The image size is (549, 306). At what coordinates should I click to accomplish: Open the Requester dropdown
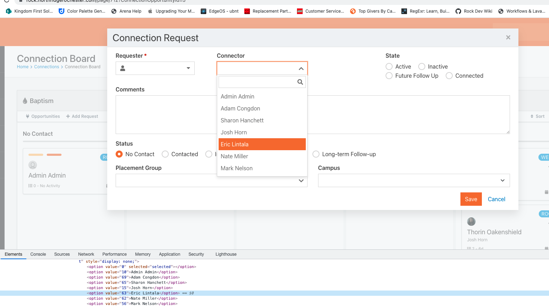[188, 68]
